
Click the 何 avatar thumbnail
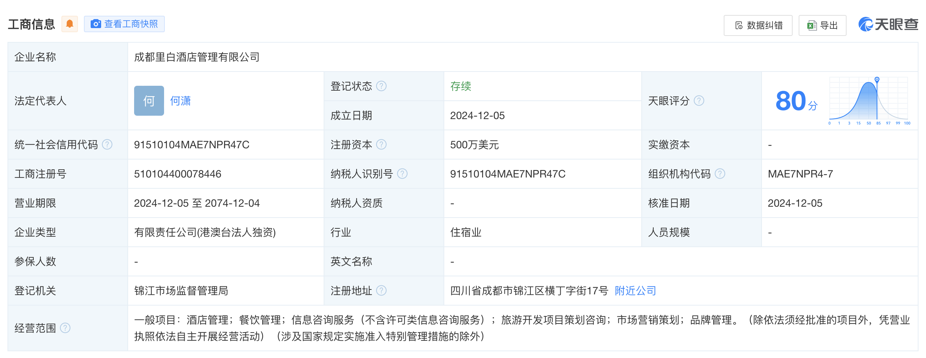[149, 101]
